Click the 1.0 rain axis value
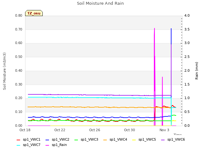201x151 pixels. click(187, 98)
